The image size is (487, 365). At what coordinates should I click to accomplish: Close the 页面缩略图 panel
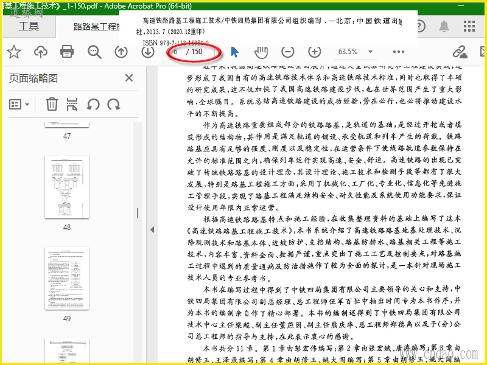[x=129, y=78]
